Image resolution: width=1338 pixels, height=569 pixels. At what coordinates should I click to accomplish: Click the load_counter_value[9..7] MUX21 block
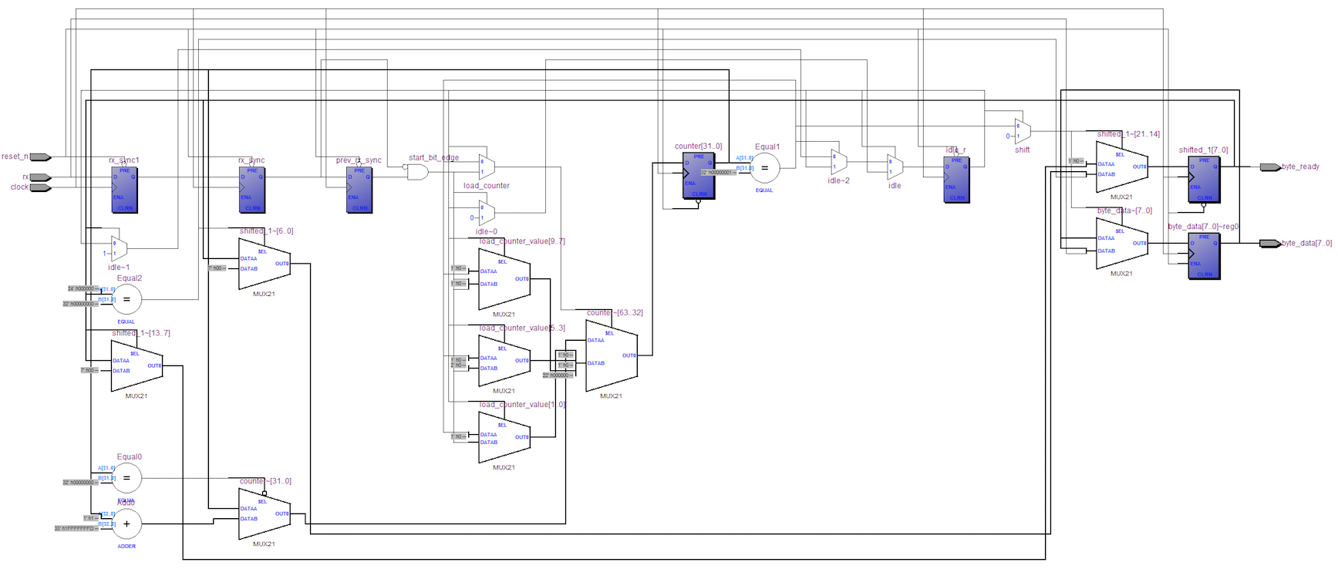pos(504,278)
